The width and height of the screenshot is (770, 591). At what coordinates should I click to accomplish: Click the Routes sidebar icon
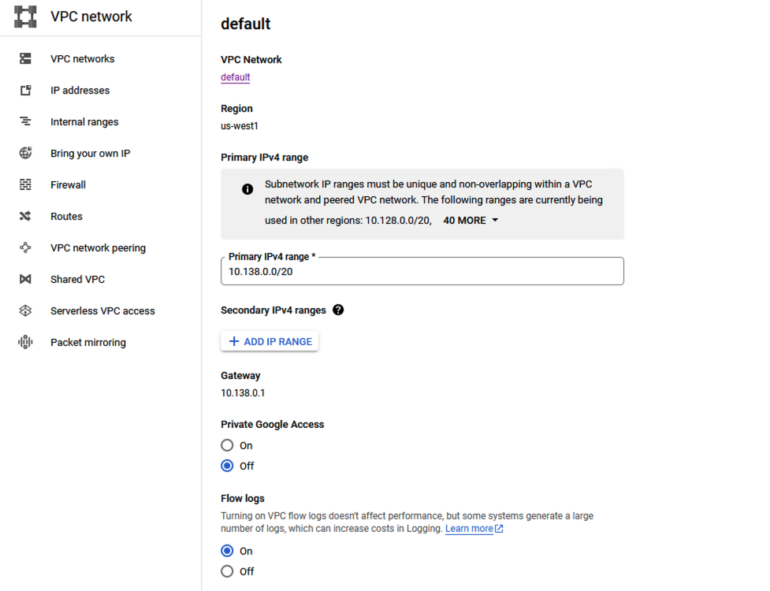25,216
